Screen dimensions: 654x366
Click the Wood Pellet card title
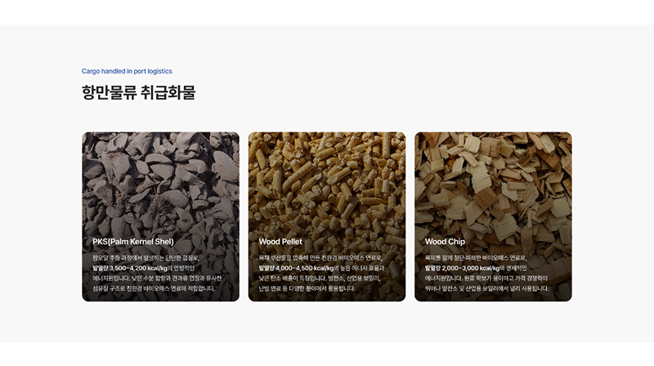pyautogui.click(x=280, y=241)
